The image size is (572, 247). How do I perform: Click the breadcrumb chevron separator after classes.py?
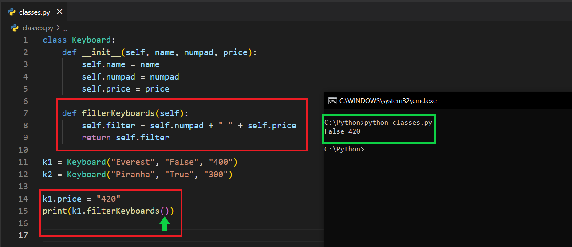point(58,28)
